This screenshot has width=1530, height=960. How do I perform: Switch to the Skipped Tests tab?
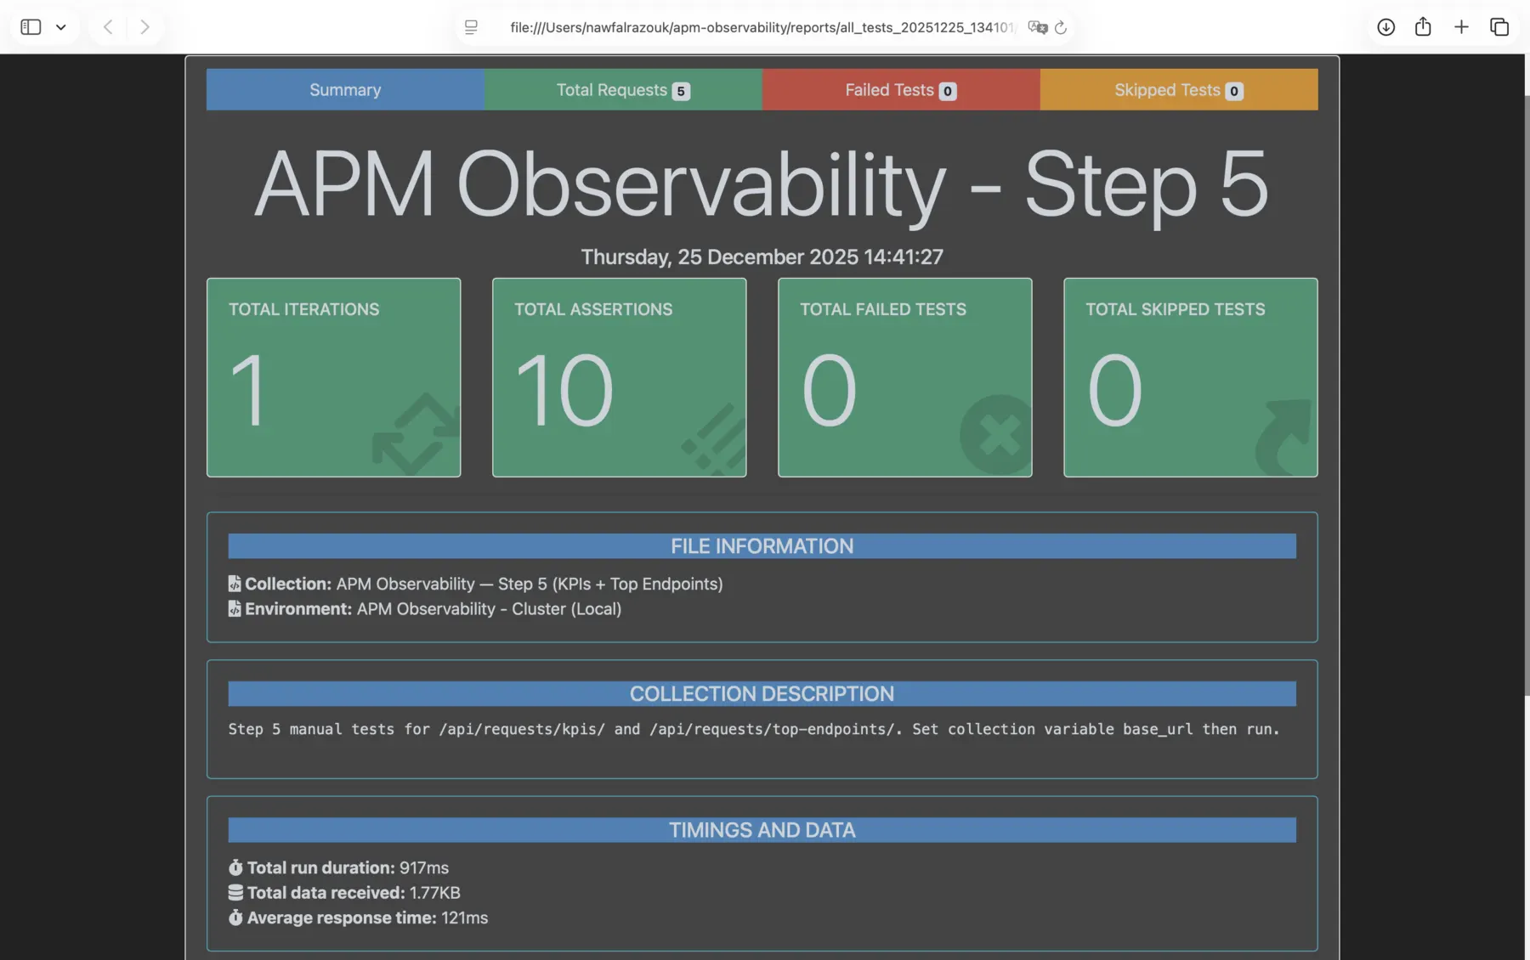1179,89
